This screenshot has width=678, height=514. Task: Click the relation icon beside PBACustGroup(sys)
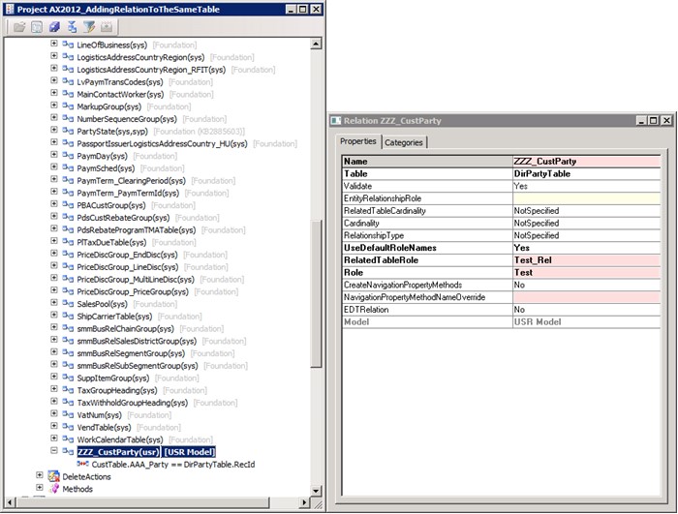coord(68,205)
